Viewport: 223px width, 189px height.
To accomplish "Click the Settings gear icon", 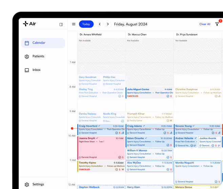I will pos(27,185).
